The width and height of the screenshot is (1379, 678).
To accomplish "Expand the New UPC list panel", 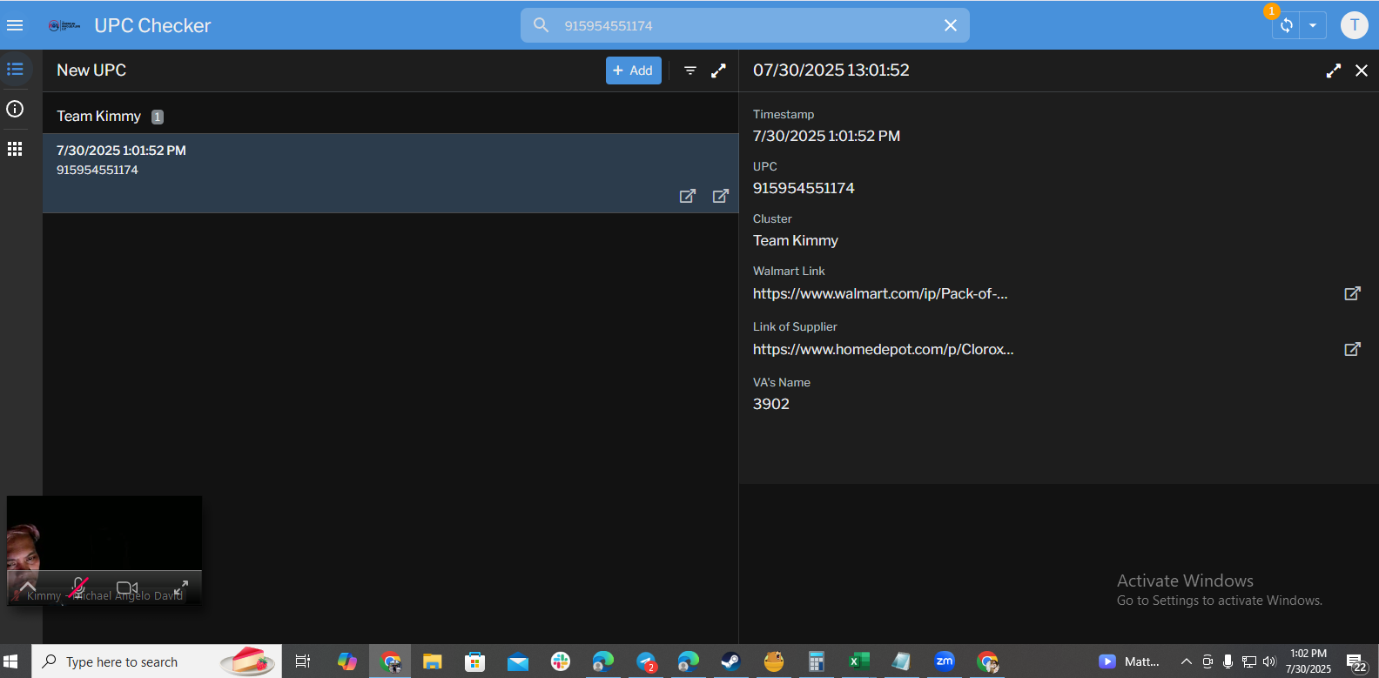I will pos(718,70).
